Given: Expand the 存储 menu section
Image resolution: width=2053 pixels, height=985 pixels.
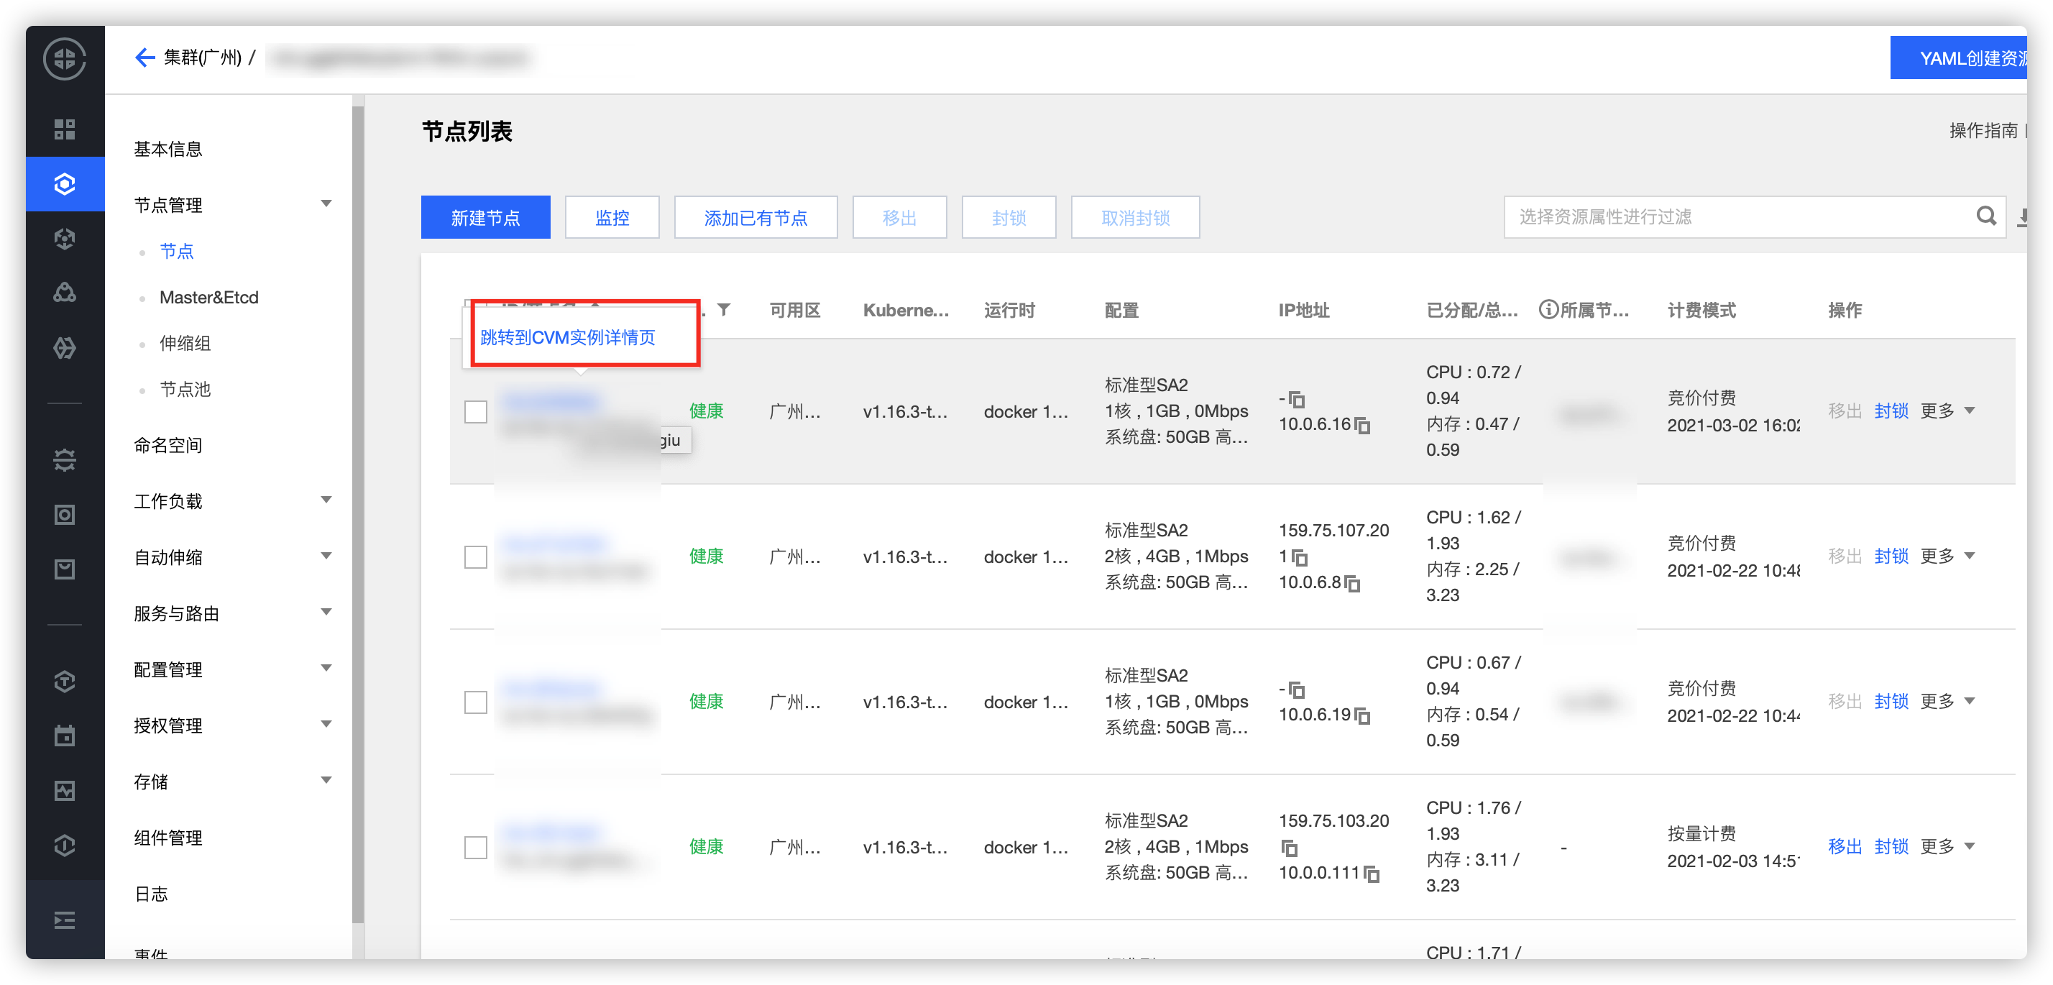Looking at the screenshot, I should 326,780.
